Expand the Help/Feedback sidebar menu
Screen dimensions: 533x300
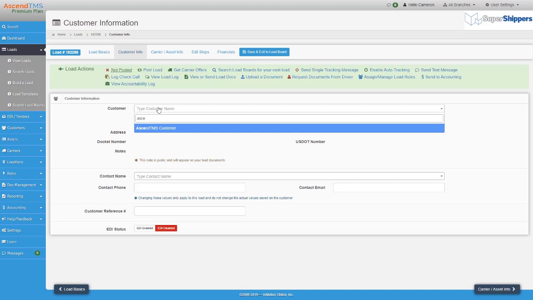click(x=22, y=219)
